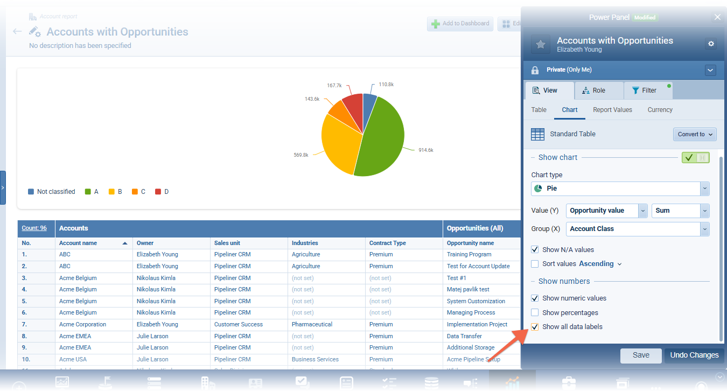This screenshot has height=391, width=727.
Task: Turn off the Show chart toggle
Action: click(695, 158)
